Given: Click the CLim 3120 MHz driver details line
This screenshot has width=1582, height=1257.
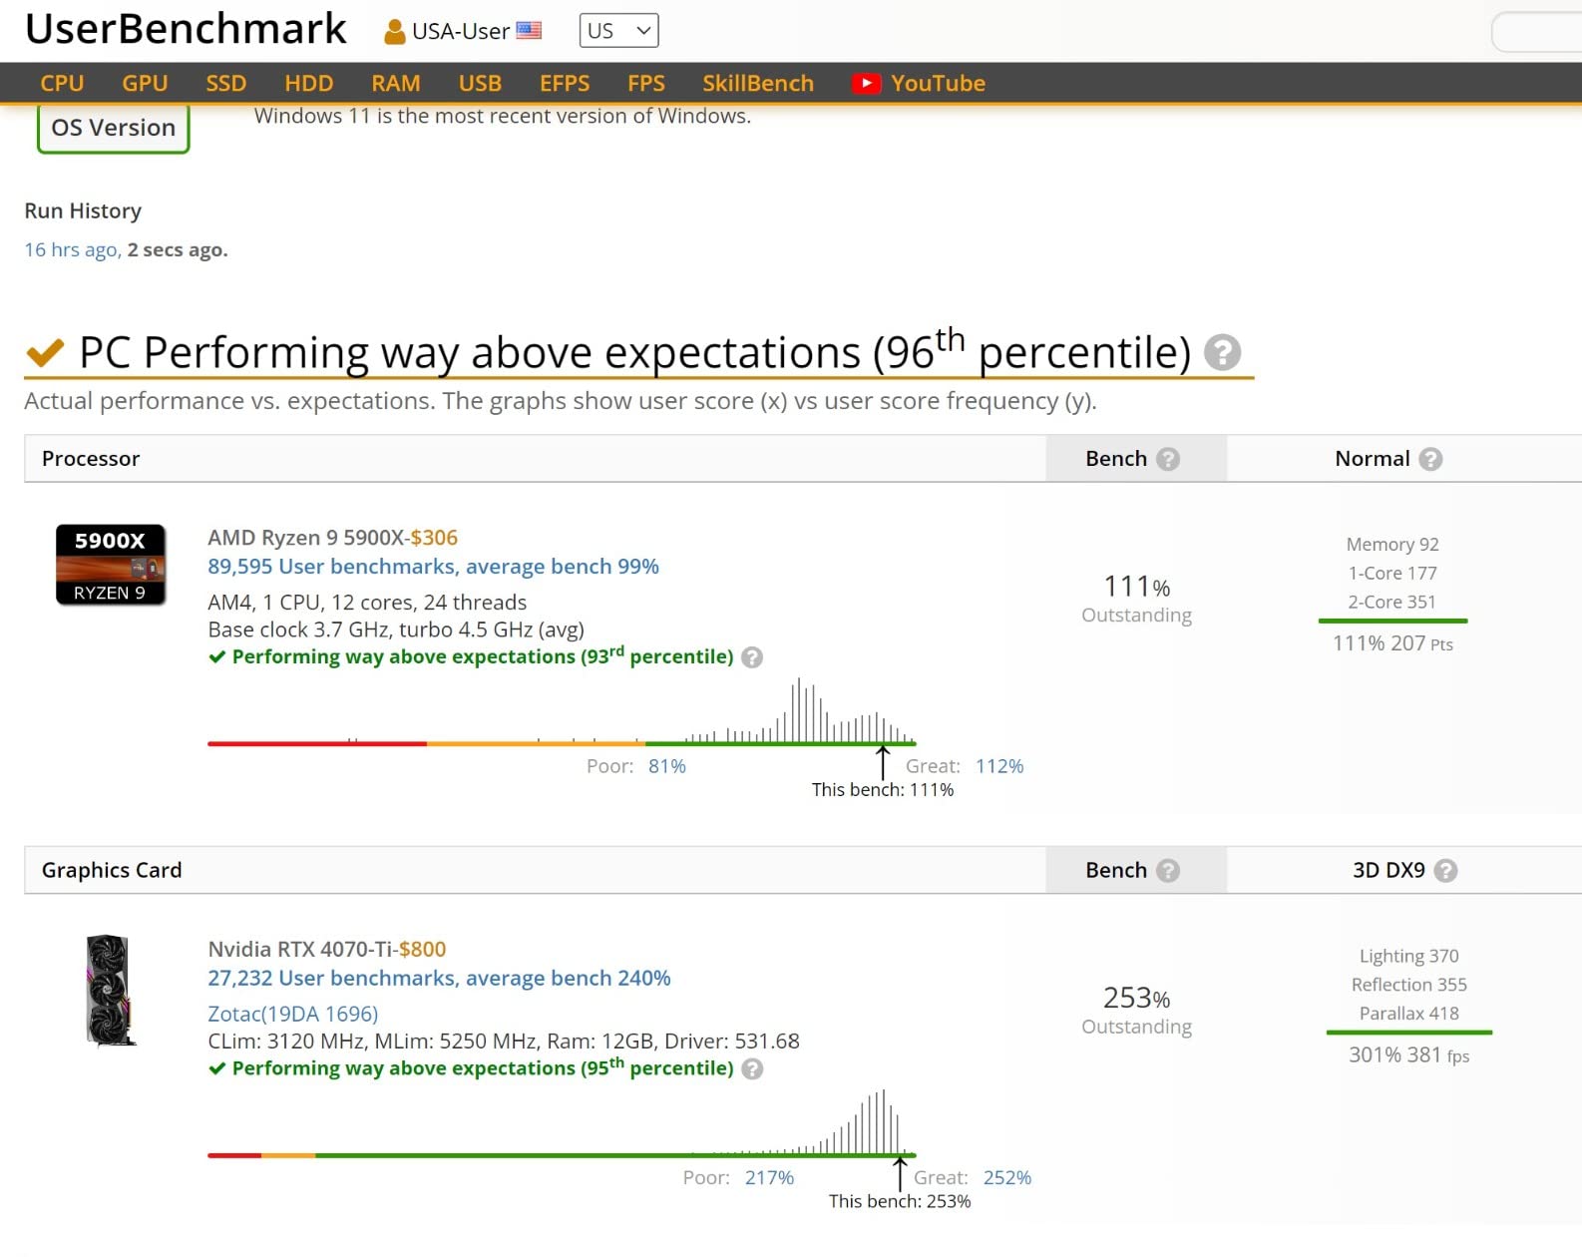Looking at the screenshot, I should coord(504,1042).
